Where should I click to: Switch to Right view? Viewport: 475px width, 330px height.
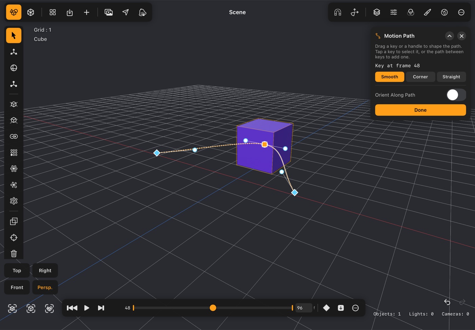click(45, 270)
